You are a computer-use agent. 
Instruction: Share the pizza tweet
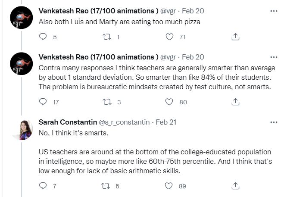(235, 37)
